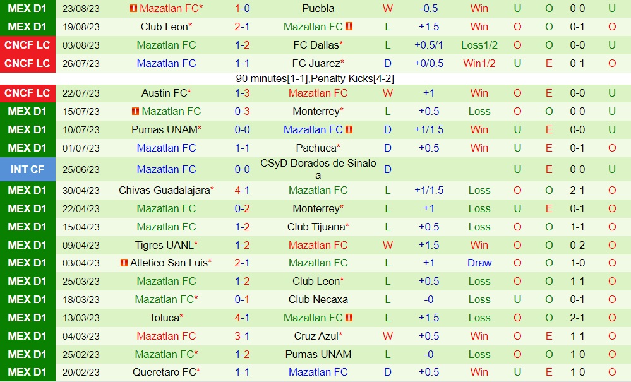Click the INT CF competition badge

click(27, 169)
